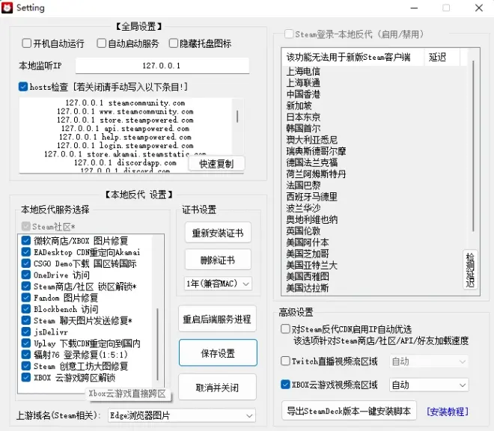Uncheck XBOX 云游戏跨区解锁
The image size is (494, 431).
26,377
